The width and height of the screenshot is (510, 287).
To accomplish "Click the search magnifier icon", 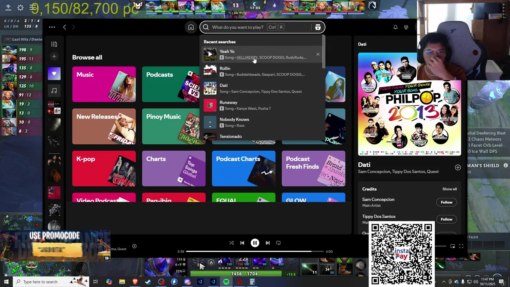I will pos(206,27).
